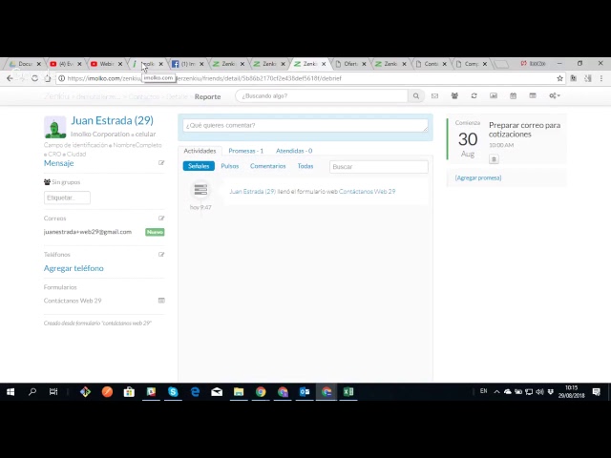611x458 pixels.
Task: Go to the browser home page icon
Action: (48, 78)
